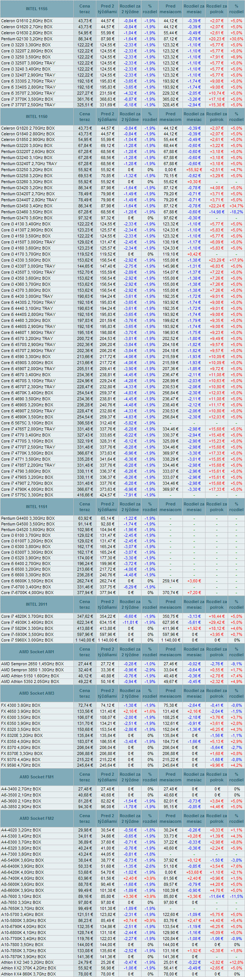
Task: Select row 'Core i5 5675C 3,10GHz BOX'
Action: pyautogui.click(x=122, y=423)
